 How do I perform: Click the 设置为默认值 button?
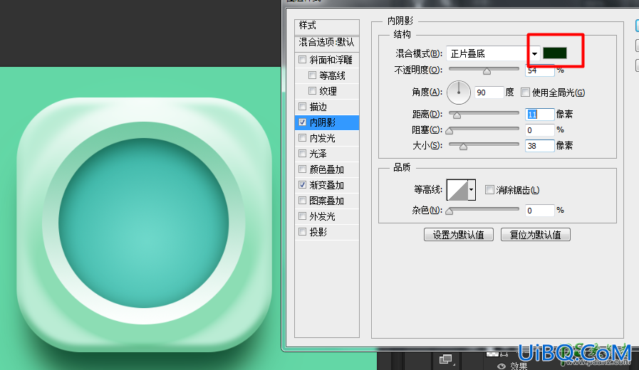tap(459, 235)
